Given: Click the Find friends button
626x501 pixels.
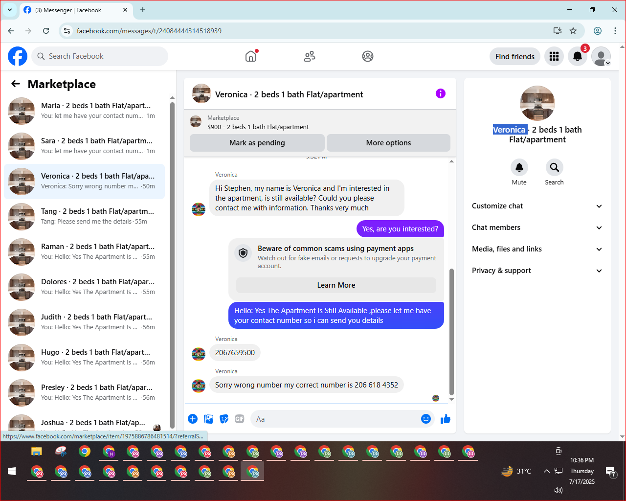Looking at the screenshot, I should coord(515,56).
